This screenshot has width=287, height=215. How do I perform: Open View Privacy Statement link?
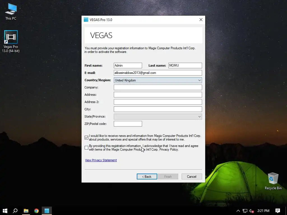click(101, 160)
